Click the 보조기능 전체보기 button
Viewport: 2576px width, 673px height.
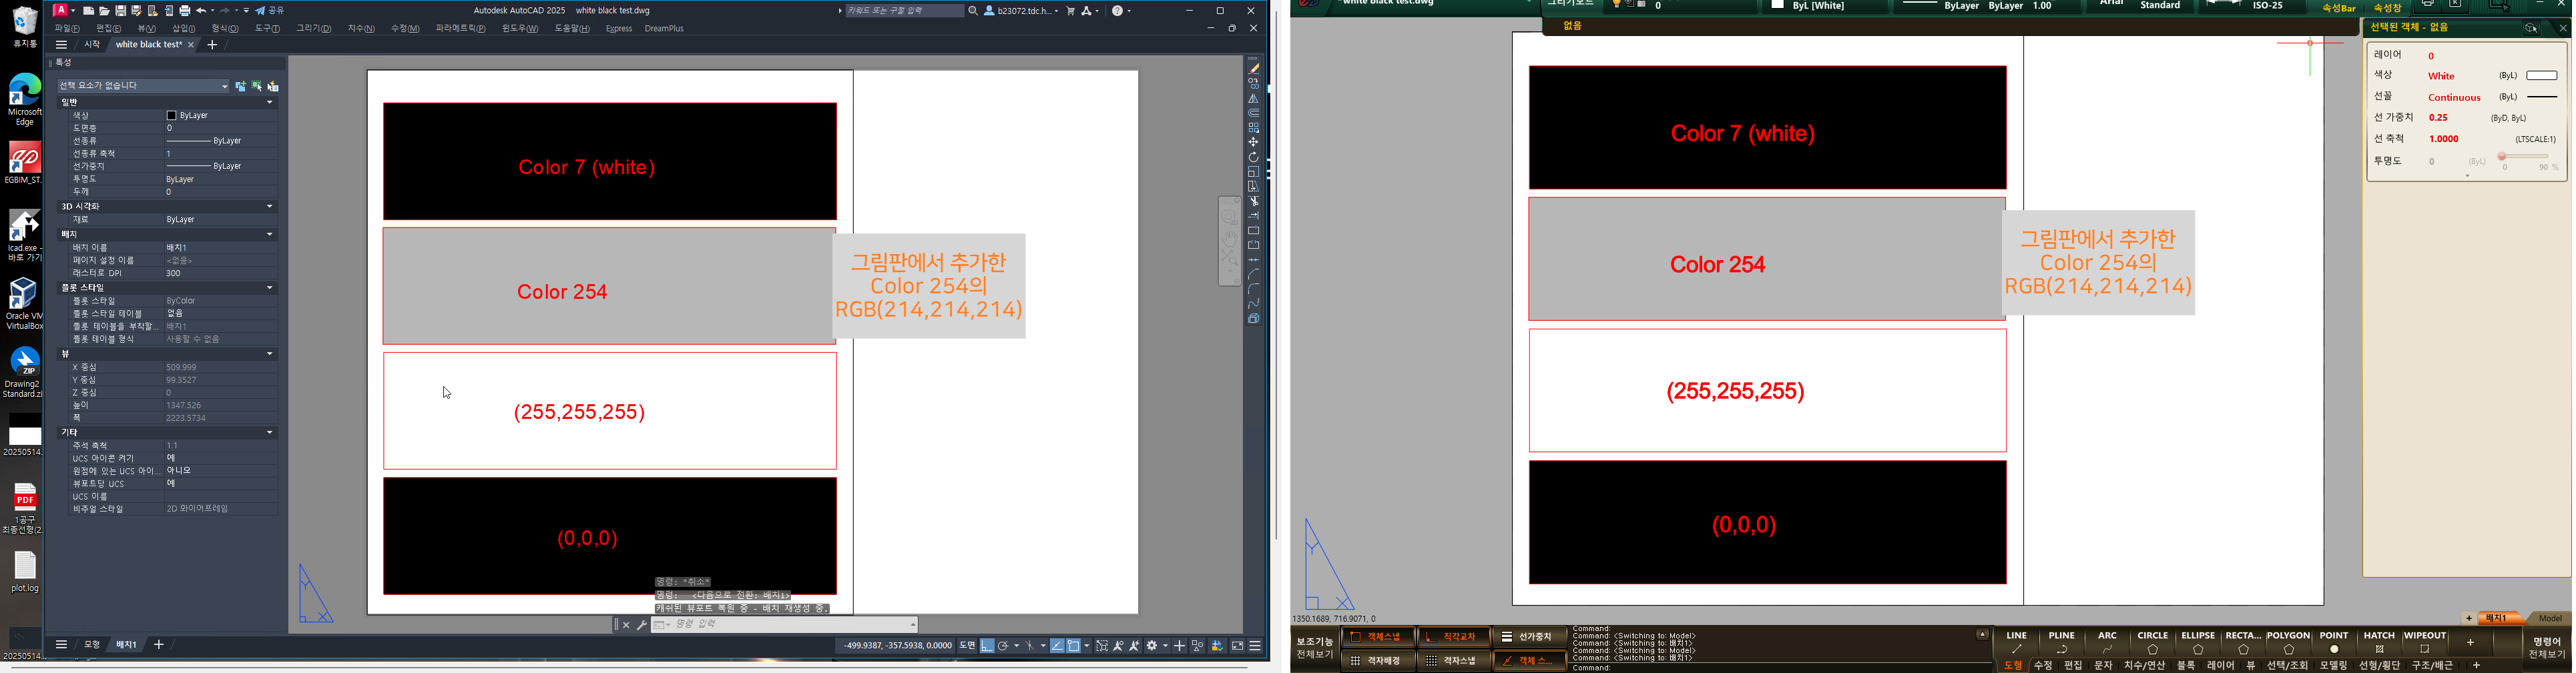[x=1315, y=648]
